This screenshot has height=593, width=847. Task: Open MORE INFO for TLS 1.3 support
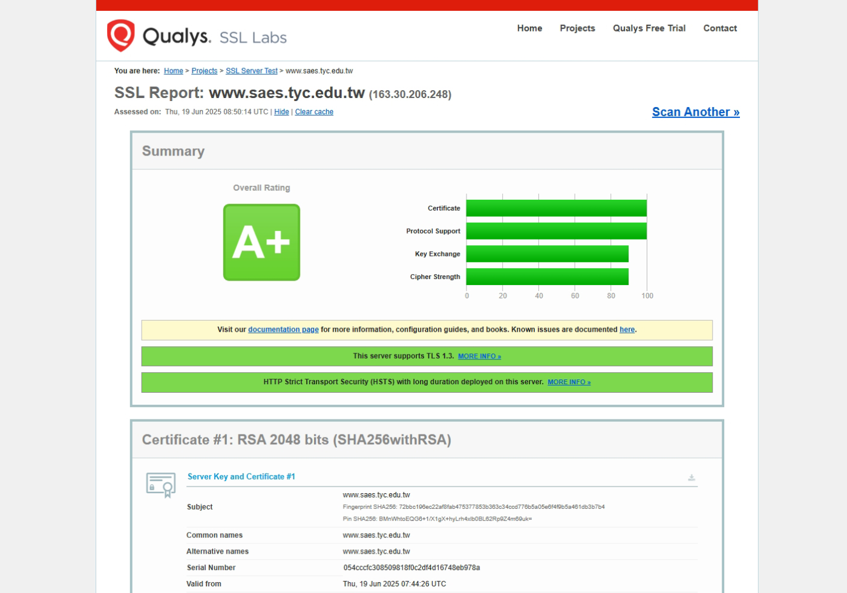(x=479, y=356)
